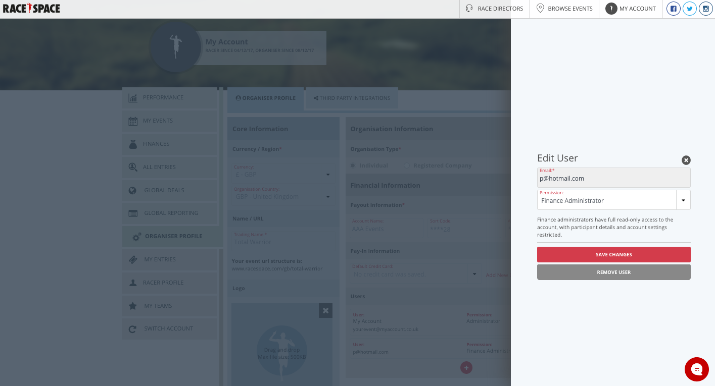Screen dimensions: 715x386
Task: Switch to the Third Party Integrations tab
Action: [x=351, y=98]
